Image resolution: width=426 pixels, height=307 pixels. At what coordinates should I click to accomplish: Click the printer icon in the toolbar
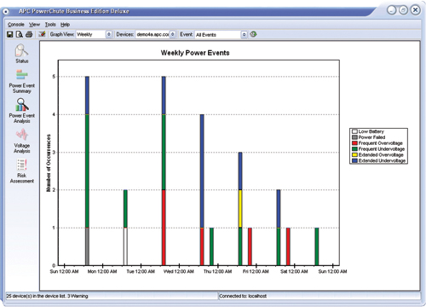(x=29, y=34)
